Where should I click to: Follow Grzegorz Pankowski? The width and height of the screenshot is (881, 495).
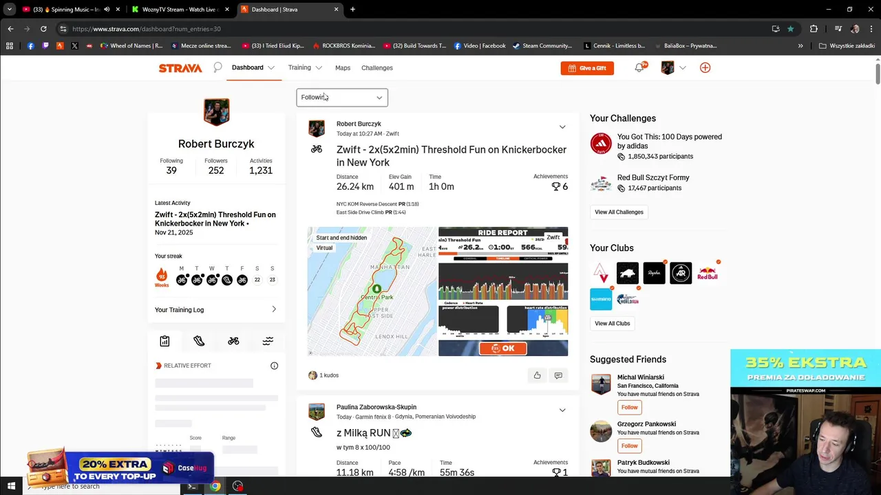pyautogui.click(x=629, y=445)
